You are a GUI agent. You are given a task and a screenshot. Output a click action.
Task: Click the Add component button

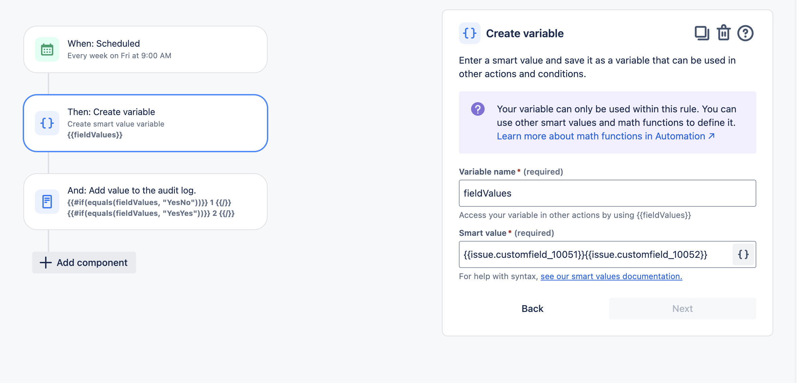[84, 263]
